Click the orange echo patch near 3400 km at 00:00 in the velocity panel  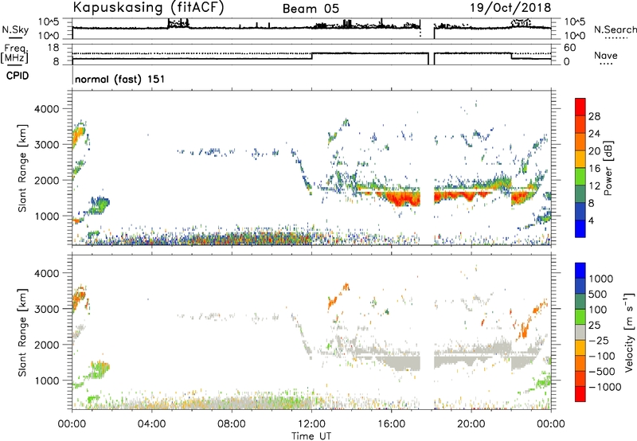tap(78, 299)
